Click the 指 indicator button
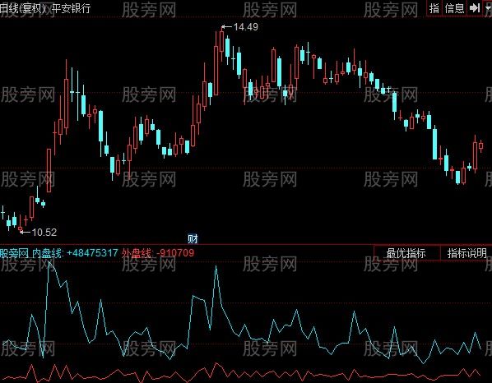The image size is (492, 383). point(434,8)
